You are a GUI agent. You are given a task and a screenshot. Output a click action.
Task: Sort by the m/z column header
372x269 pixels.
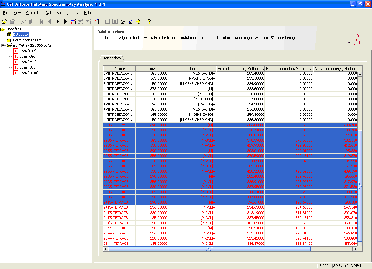[x=151, y=69]
